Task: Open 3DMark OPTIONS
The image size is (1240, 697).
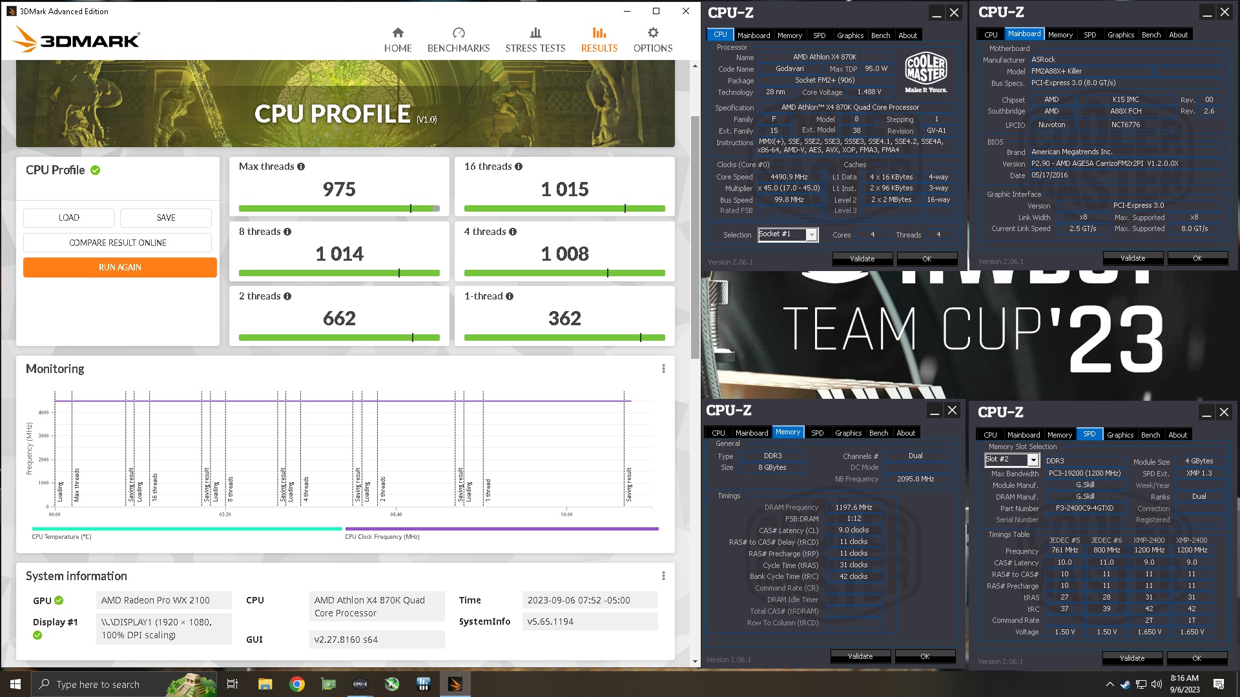Action: coord(653,40)
